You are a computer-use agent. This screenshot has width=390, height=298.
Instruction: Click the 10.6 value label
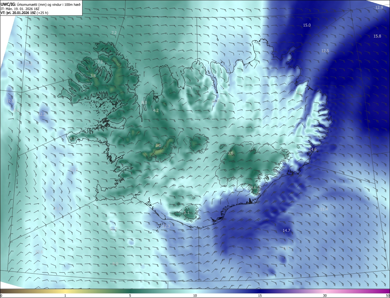tap(39, 252)
